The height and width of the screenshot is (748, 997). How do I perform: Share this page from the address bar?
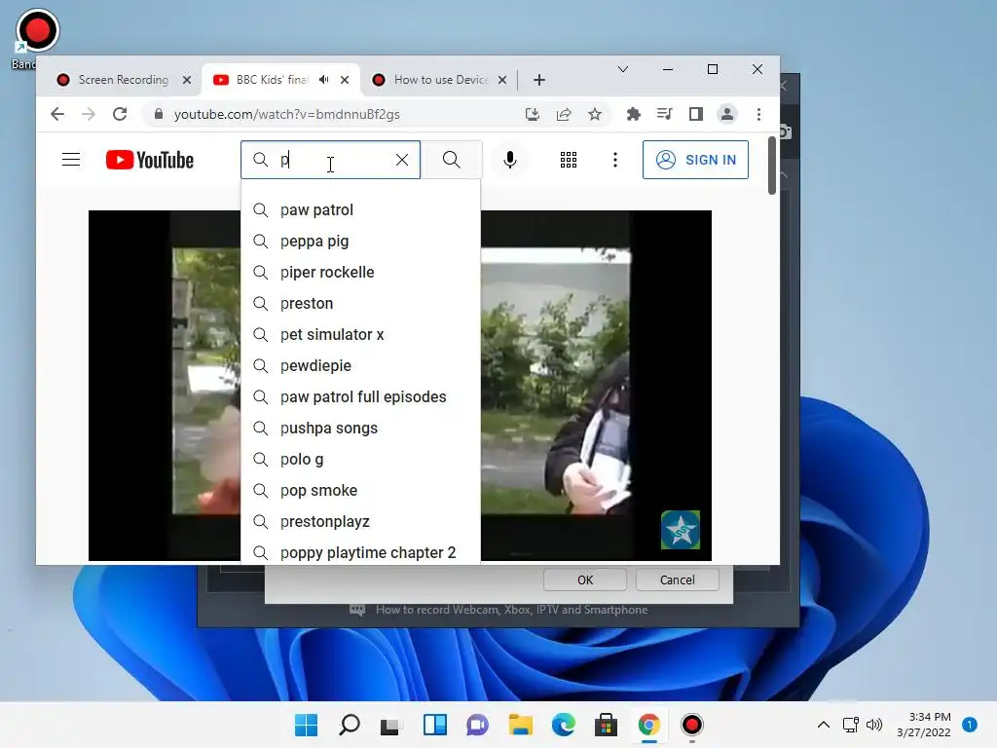[564, 114]
